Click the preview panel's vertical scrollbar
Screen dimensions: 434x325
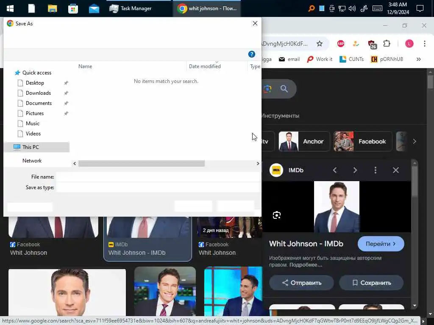415,182
